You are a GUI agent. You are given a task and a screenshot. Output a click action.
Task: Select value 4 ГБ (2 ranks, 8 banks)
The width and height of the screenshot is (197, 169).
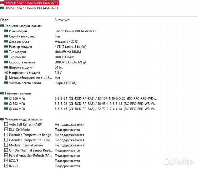[71, 47]
